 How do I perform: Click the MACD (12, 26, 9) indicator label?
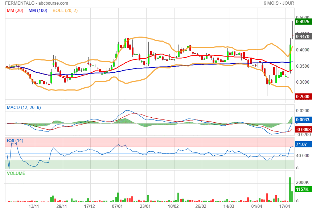pos(24,108)
